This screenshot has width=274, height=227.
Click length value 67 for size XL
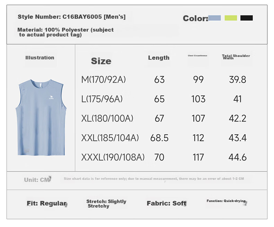pos(159,119)
